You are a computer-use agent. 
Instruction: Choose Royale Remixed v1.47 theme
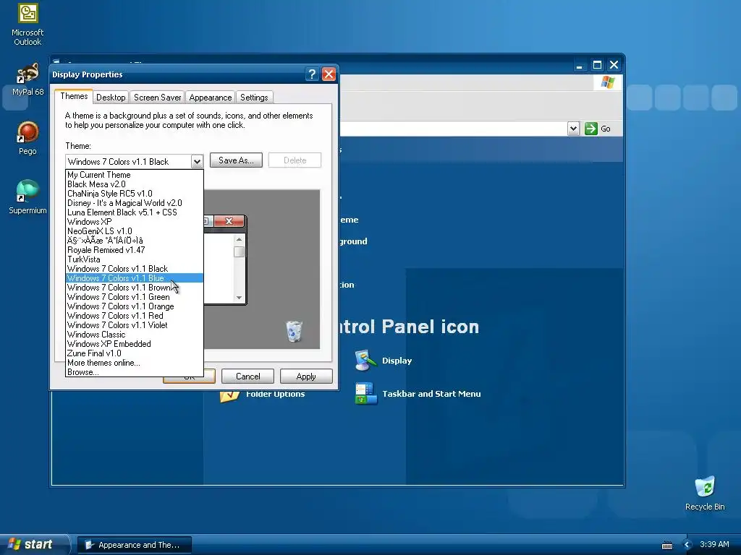pyautogui.click(x=135, y=250)
